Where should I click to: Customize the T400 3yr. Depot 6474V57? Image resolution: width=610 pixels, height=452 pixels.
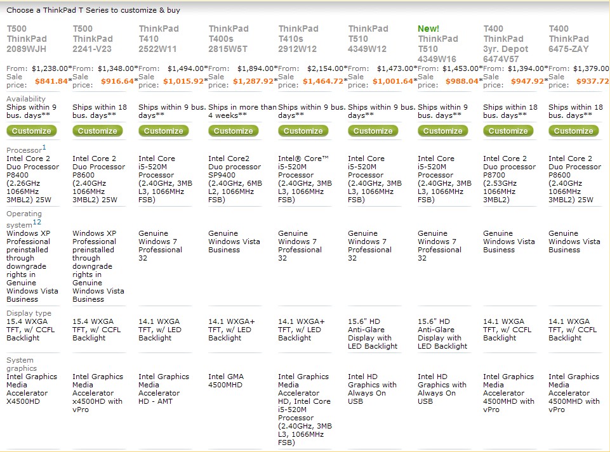pyautogui.click(x=508, y=131)
